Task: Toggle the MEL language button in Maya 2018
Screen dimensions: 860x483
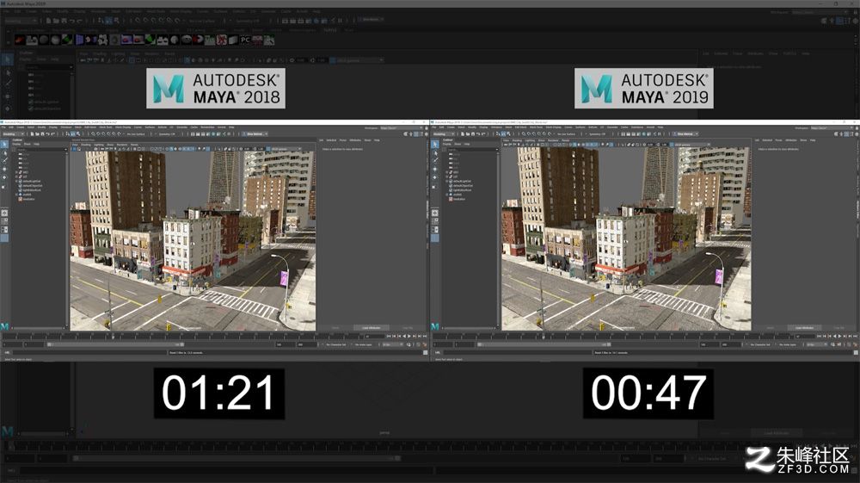Action: pos(7,352)
